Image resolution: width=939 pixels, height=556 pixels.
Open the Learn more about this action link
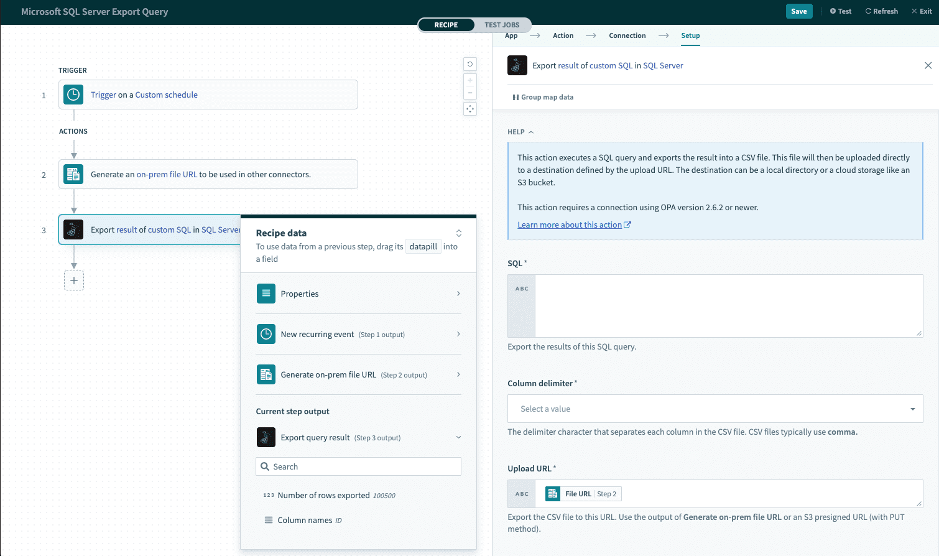tap(570, 224)
